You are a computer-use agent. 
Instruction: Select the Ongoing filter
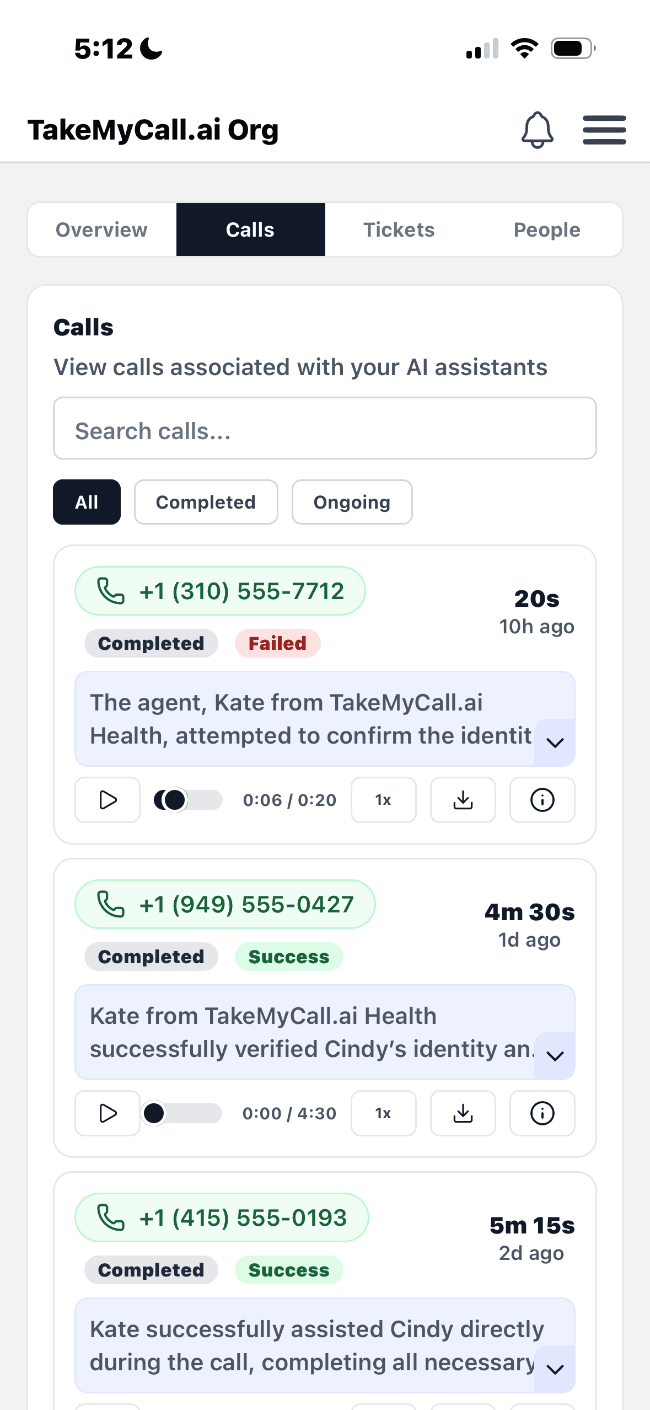click(x=352, y=501)
